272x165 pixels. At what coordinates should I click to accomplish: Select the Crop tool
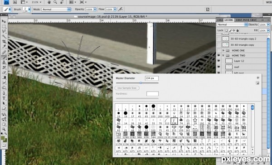click(4, 42)
